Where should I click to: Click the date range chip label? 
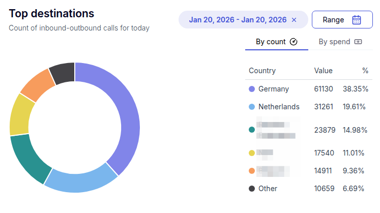pyautogui.click(x=238, y=20)
